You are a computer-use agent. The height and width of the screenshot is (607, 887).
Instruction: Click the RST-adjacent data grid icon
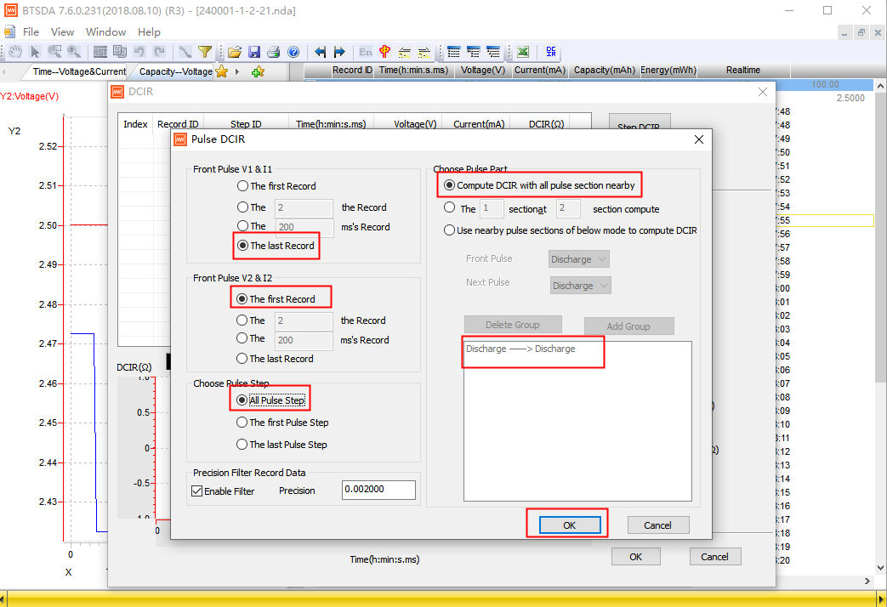119,52
